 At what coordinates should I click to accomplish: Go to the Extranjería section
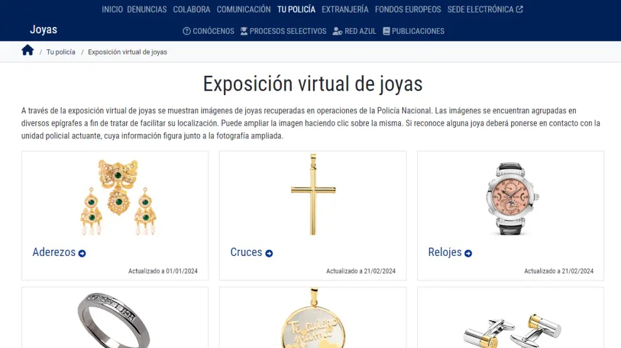(x=345, y=9)
